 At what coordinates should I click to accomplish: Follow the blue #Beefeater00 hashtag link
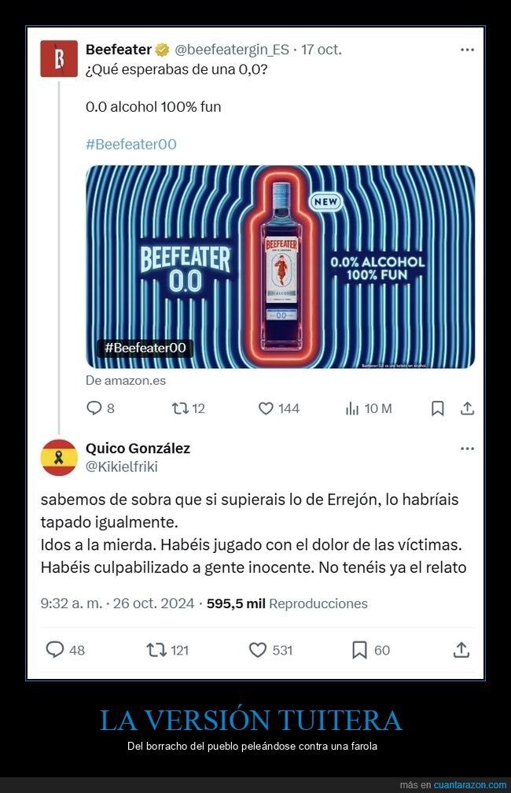(131, 144)
